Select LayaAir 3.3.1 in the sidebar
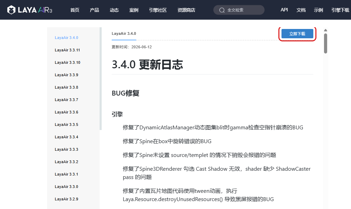 pos(66,174)
